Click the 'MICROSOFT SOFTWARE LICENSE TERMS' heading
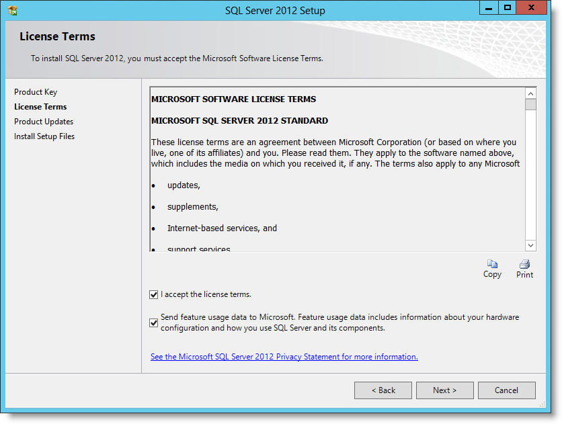562x424 pixels. [x=234, y=99]
